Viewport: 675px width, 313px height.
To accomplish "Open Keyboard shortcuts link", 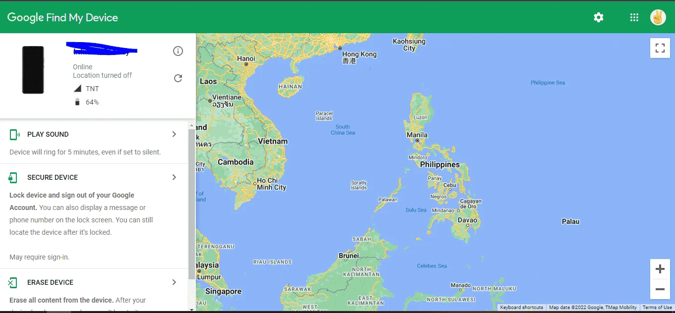I will [x=521, y=308].
